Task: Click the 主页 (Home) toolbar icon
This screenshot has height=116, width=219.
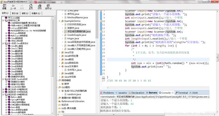Action: [x=31, y=7]
